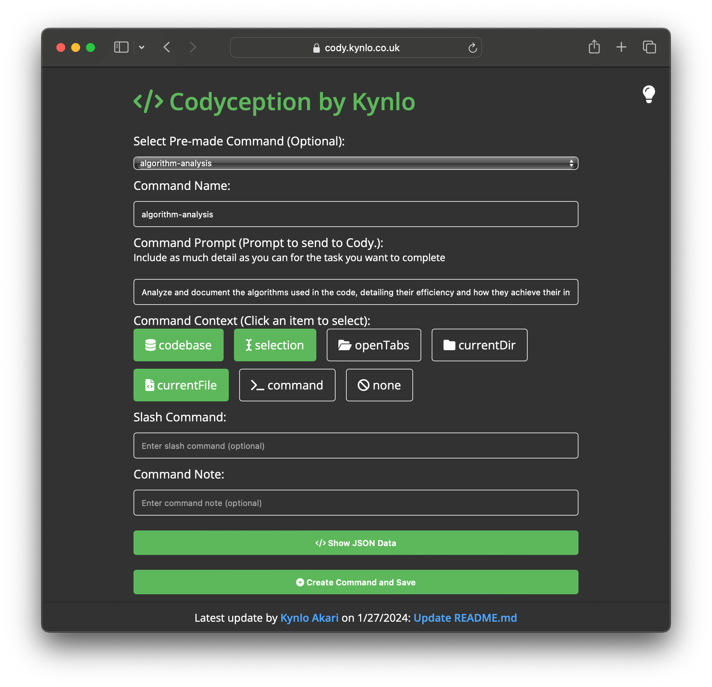
Task: Click the Codyception by Kynlo heading
Action: pos(292,102)
